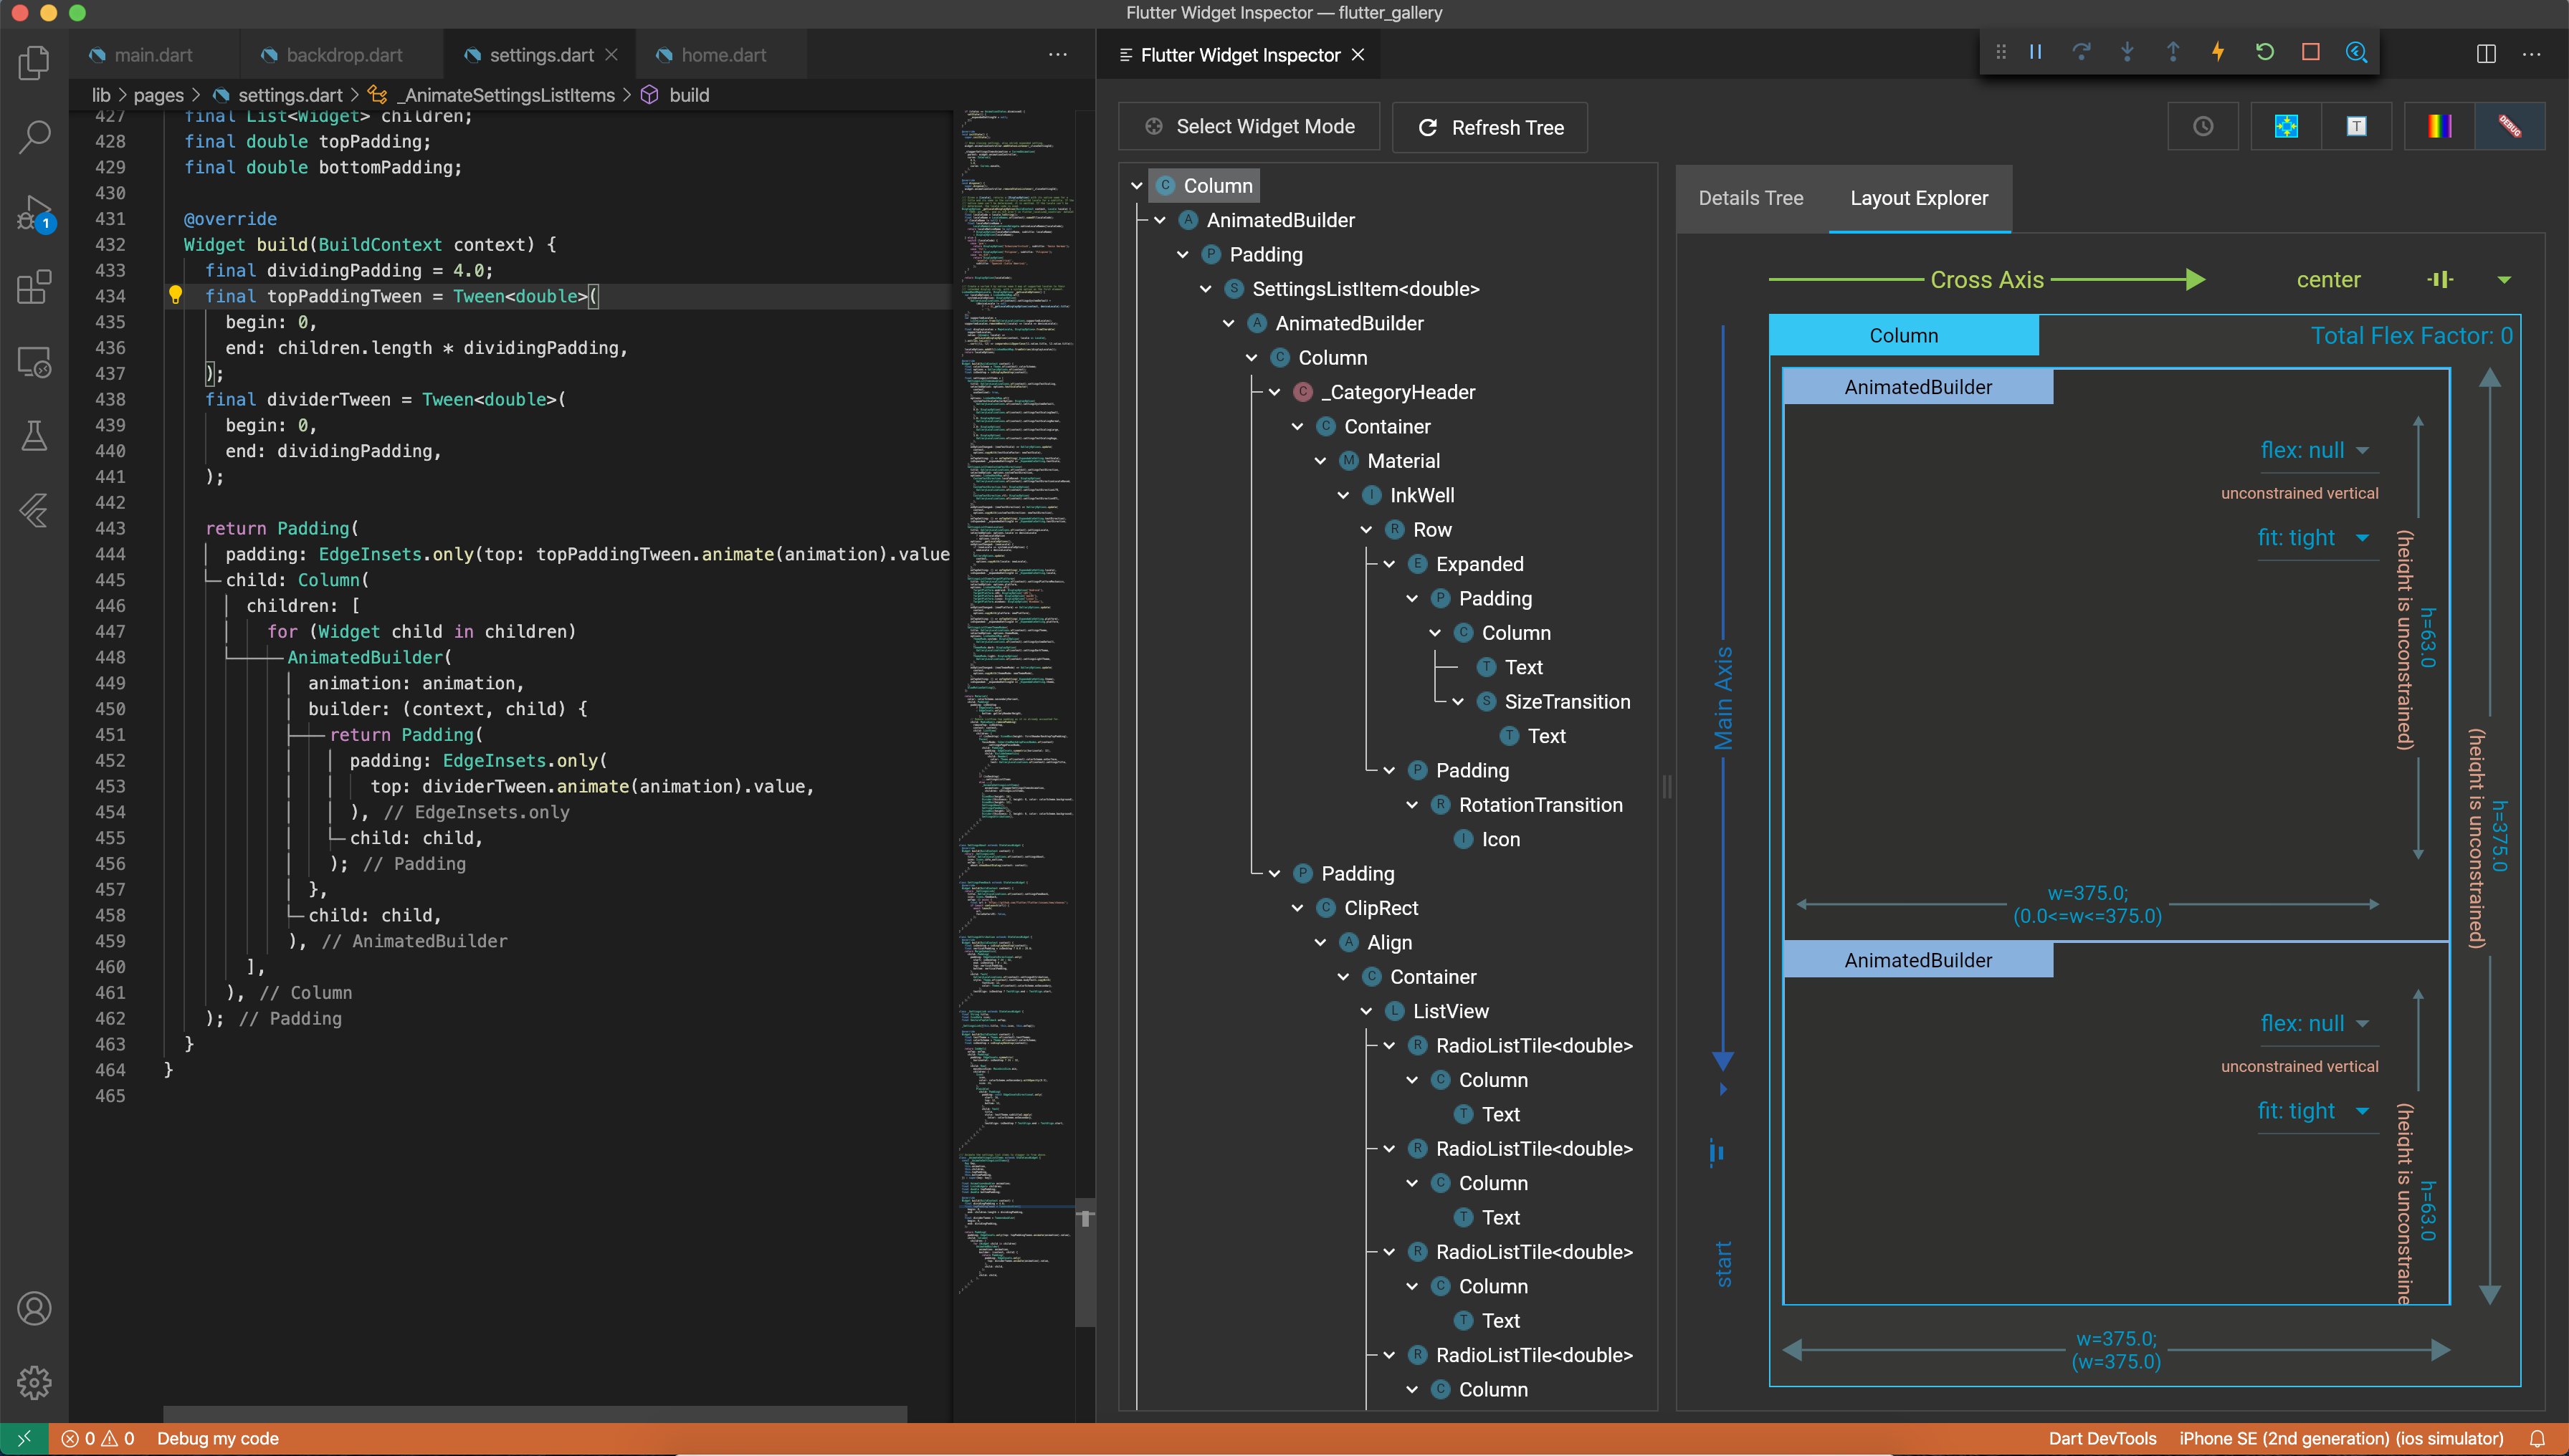Switch to the Details Tree tab
Image resolution: width=2569 pixels, height=1456 pixels.
click(1750, 198)
